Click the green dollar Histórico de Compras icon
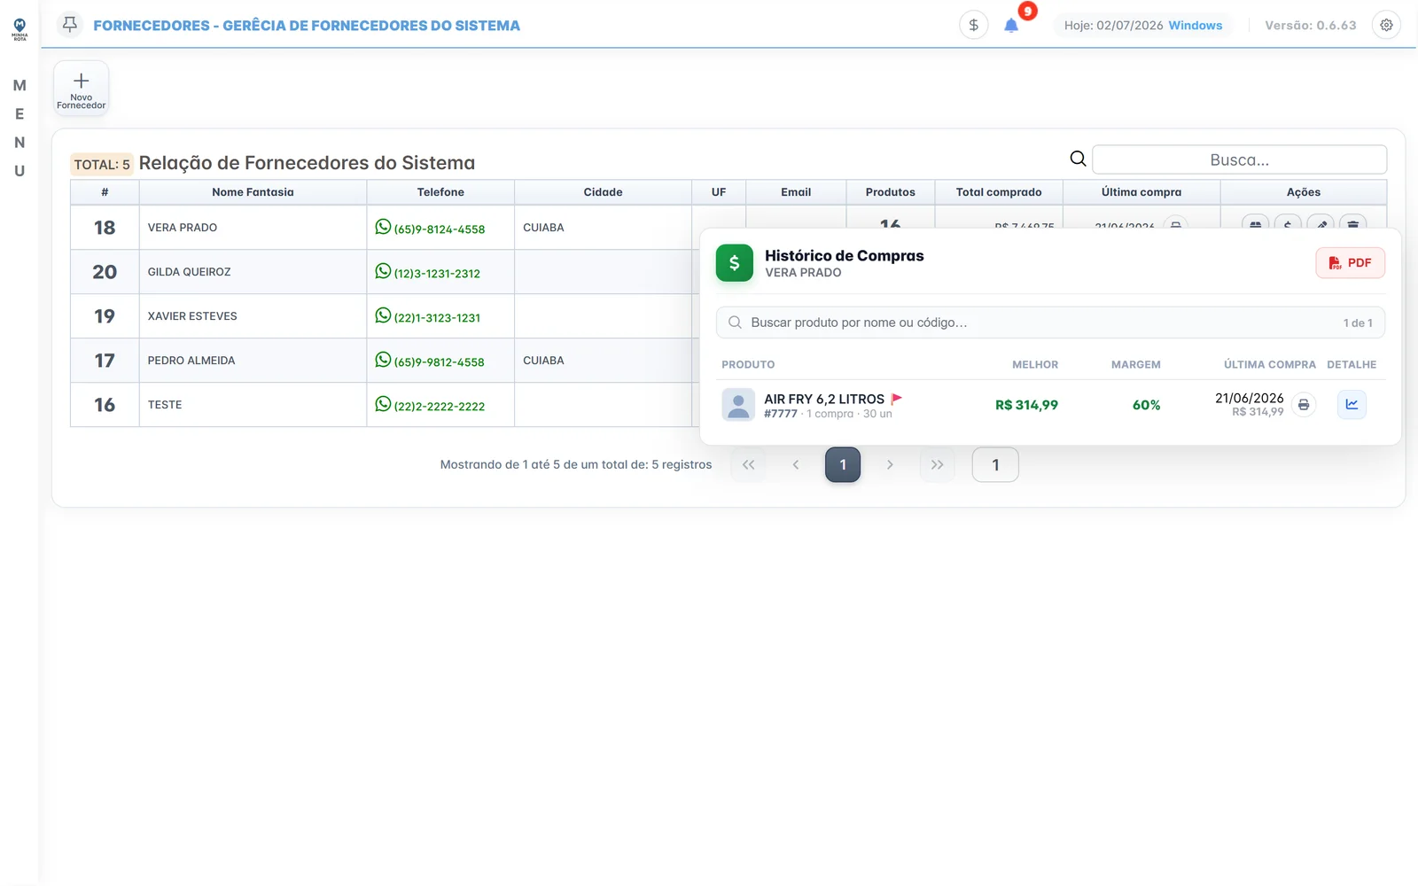Image resolution: width=1418 pixels, height=886 pixels. 734,263
